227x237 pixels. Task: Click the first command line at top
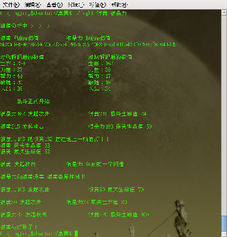pyautogui.click(x=63, y=13)
